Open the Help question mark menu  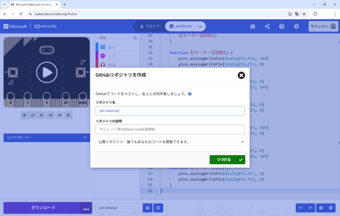tap(282, 27)
